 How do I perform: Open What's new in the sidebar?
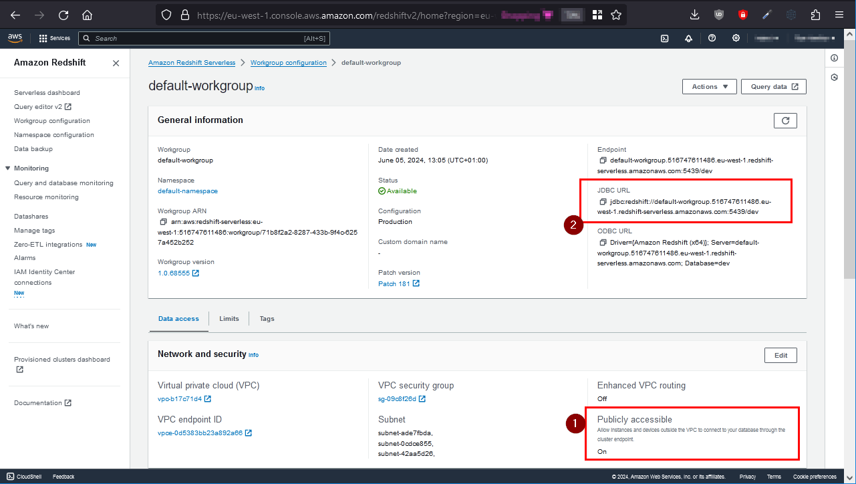point(31,326)
